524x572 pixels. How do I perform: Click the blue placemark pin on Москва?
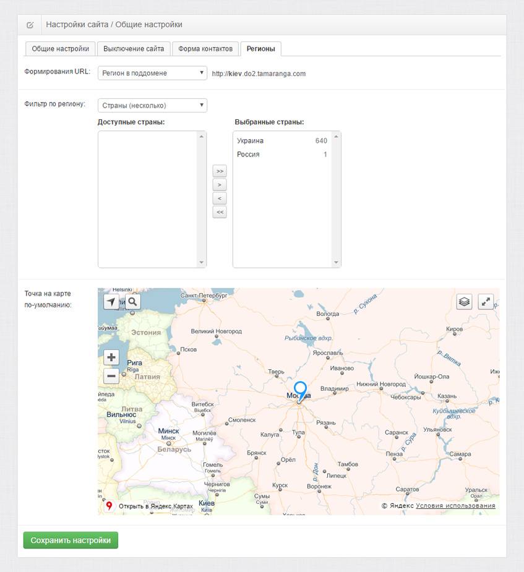point(300,391)
